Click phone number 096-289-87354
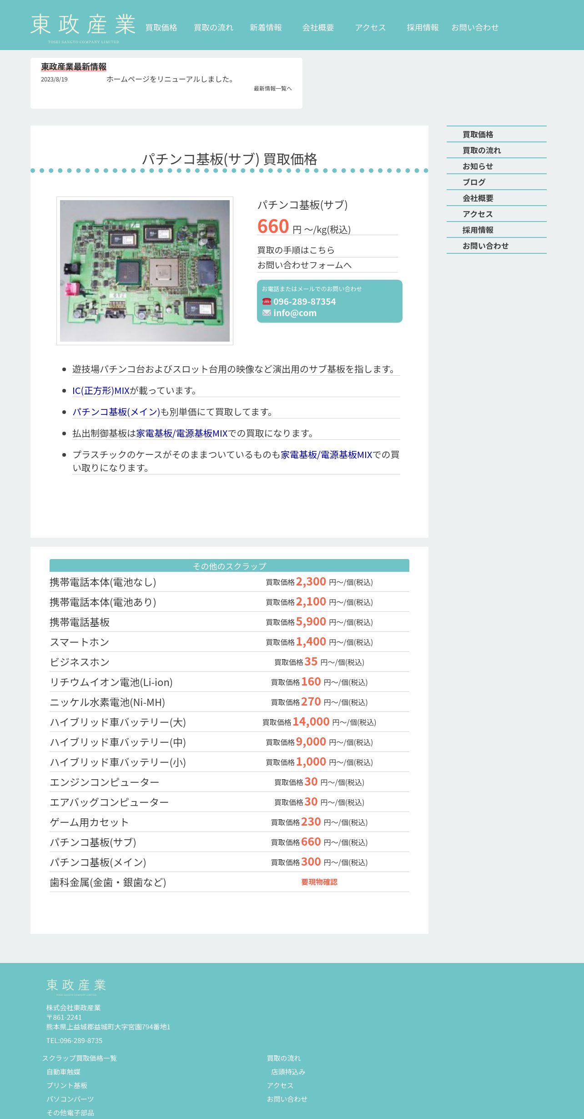The image size is (584, 1119). click(304, 302)
